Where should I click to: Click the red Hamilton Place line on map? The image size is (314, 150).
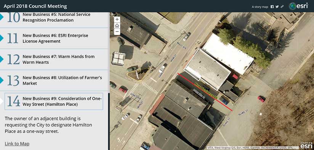point(204,92)
